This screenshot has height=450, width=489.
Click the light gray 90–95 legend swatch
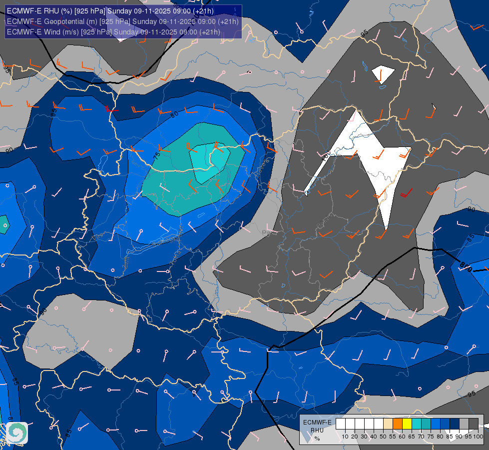coord(464,424)
